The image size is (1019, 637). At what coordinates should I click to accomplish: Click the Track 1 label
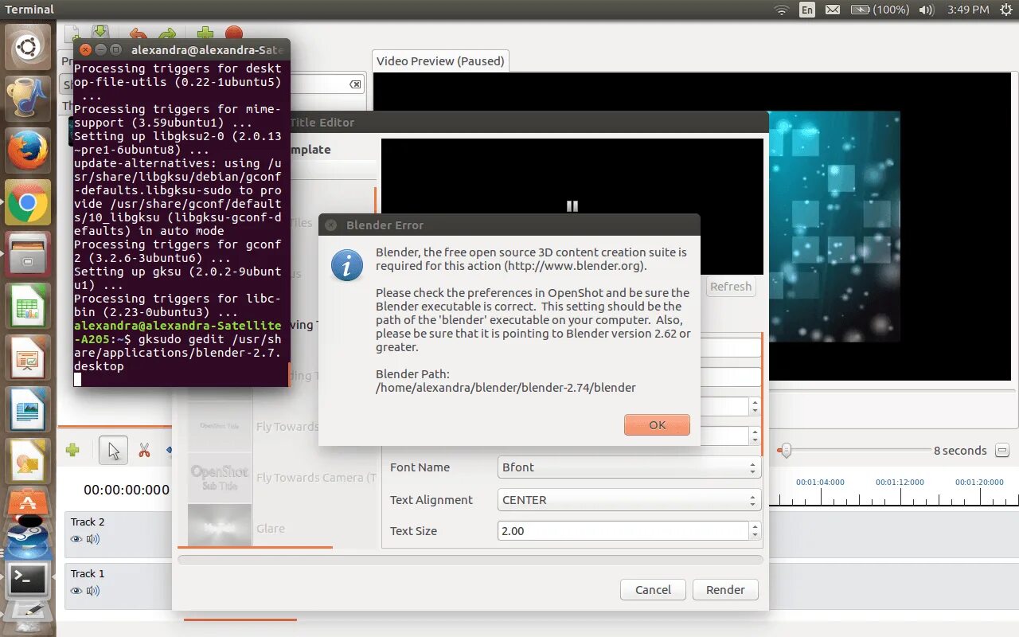click(88, 574)
